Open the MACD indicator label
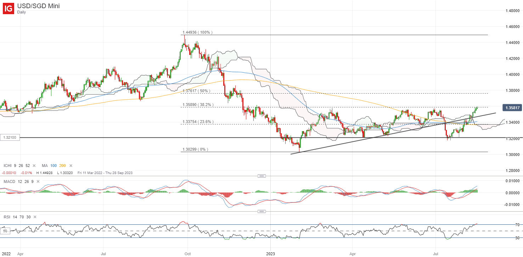This screenshot has width=523, height=257. [x=9, y=181]
